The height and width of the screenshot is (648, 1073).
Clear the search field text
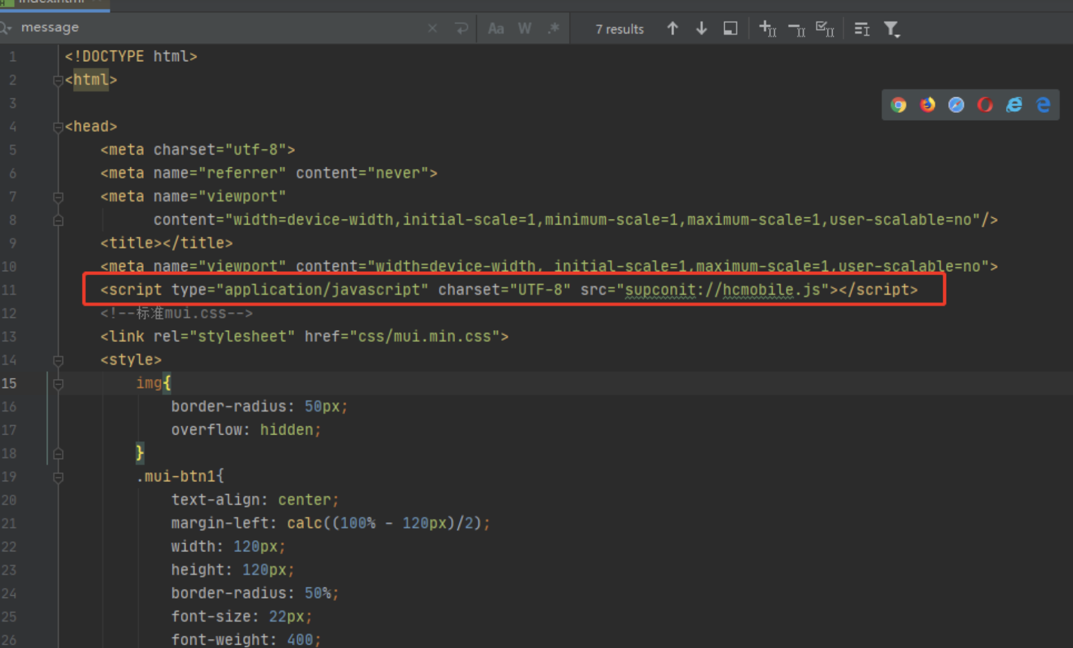tap(433, 28)
